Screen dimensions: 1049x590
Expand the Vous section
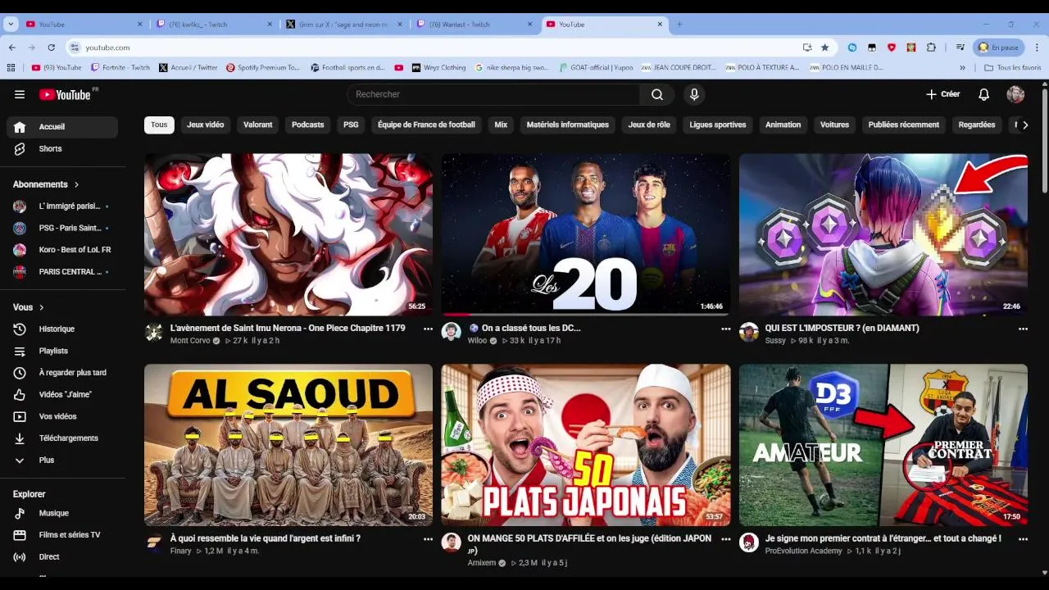click(x=29, y=307)
